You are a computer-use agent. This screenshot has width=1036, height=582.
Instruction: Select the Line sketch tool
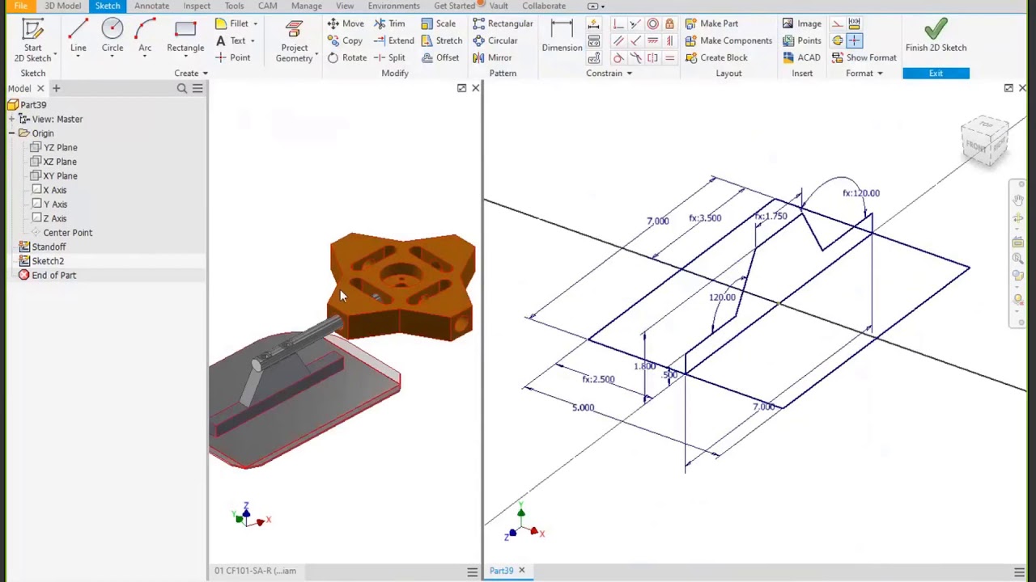coord(78,37)
